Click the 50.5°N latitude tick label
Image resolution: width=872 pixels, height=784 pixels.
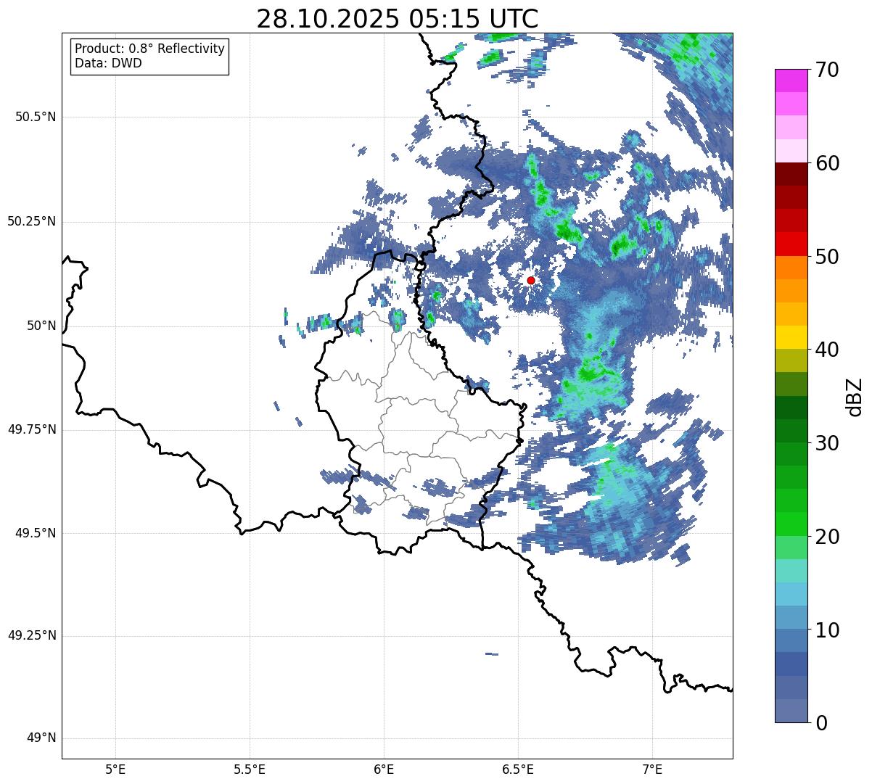[36, 117]
